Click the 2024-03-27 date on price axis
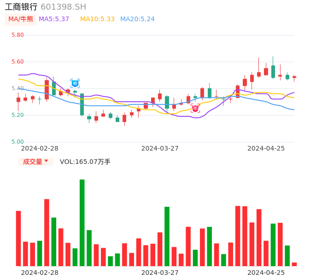Image resolution: width=316 pixels, height=279 pixels. pos(160,148)
